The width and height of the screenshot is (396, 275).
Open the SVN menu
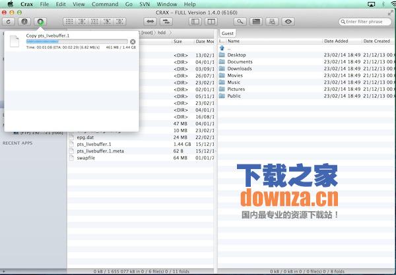coord(145,5)
